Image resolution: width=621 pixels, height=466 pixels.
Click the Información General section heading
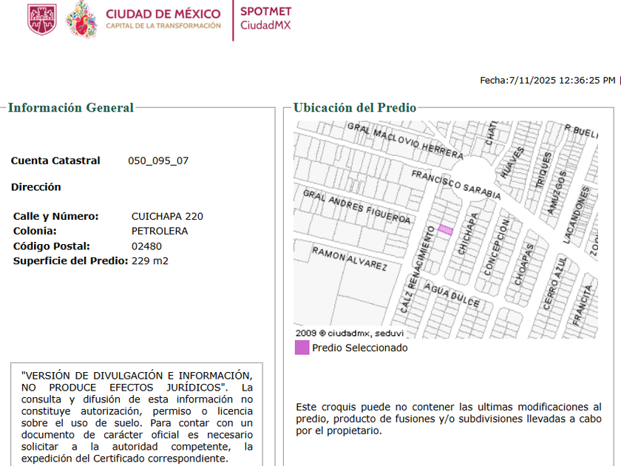point(71,107)
